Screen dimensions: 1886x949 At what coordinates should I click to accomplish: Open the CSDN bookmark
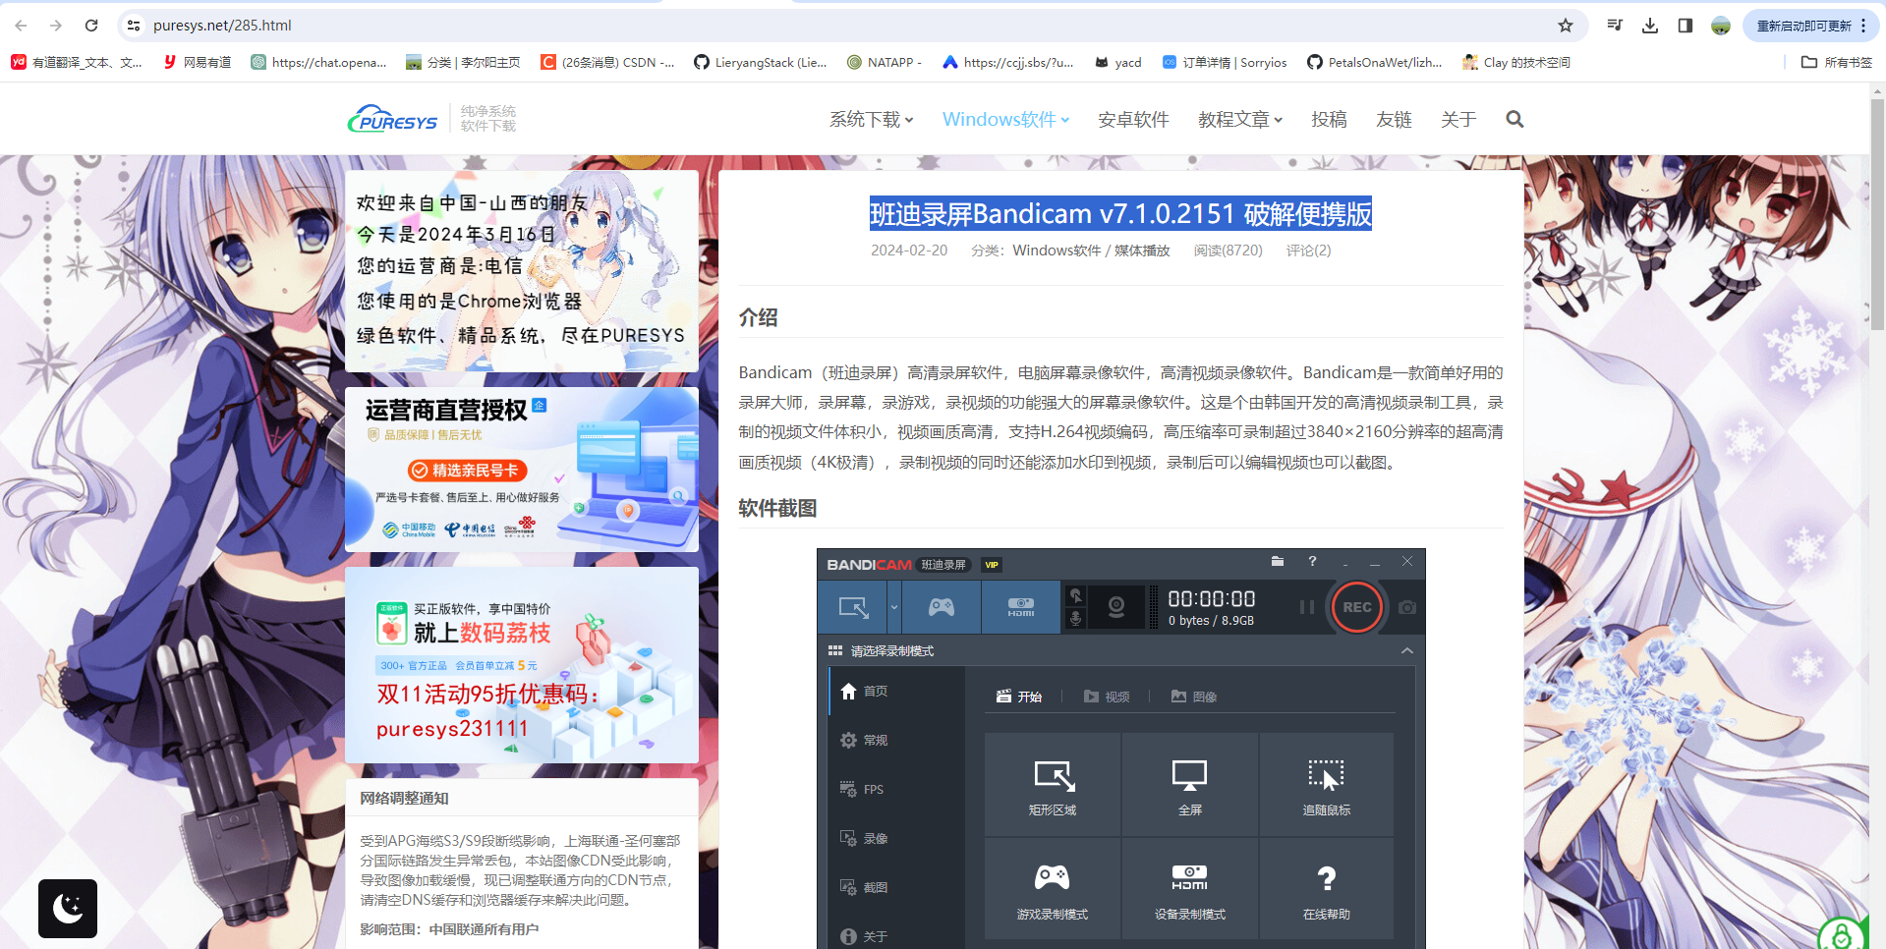coord(607,62)
